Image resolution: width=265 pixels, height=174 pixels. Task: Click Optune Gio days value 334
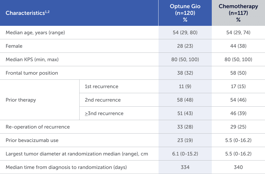click(185, 167)
